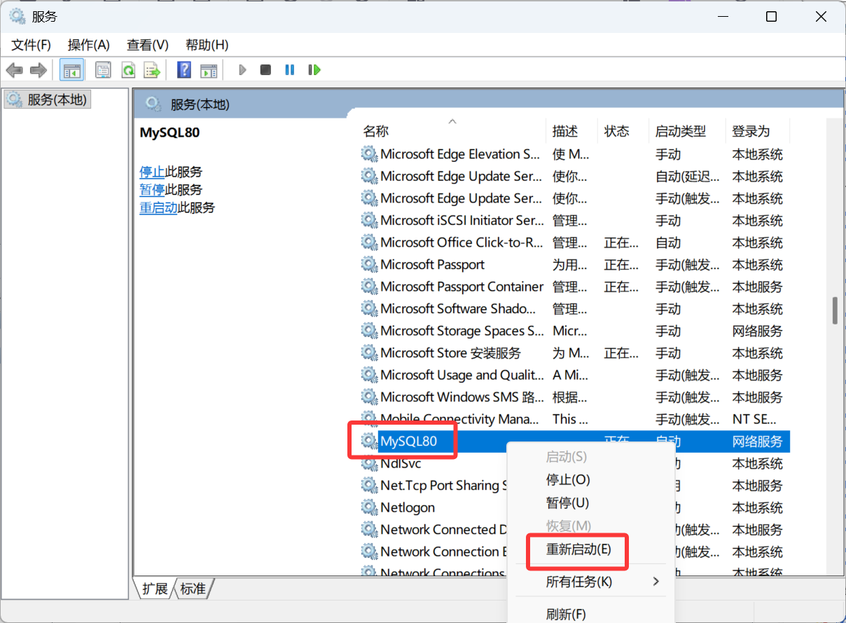Select Net.Tcp Port Sharing service
The height and width of the screenshot is (623, 846).
443,485
